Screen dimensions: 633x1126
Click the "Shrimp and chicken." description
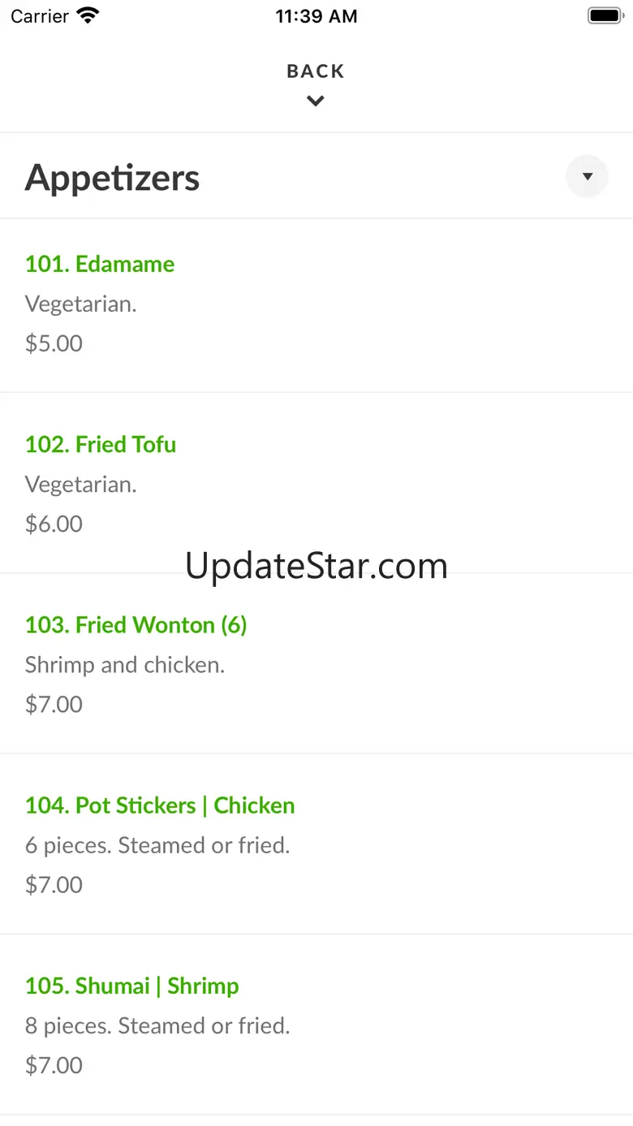click(x=125, y=665)
